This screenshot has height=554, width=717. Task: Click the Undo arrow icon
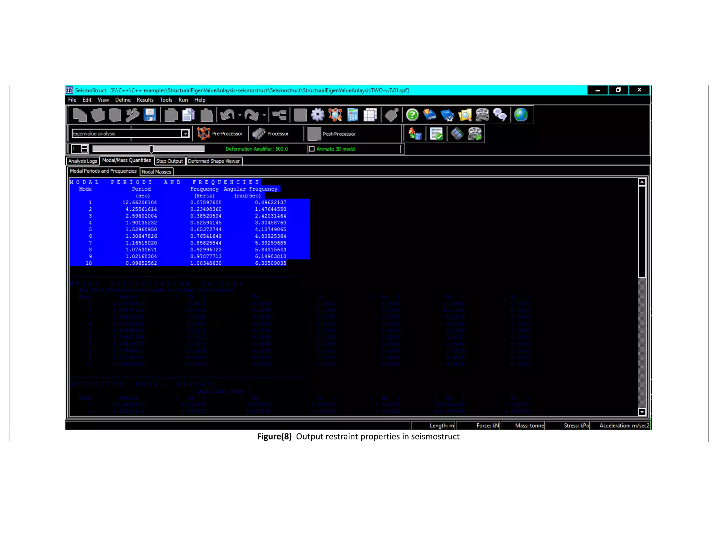click(228, 115)
